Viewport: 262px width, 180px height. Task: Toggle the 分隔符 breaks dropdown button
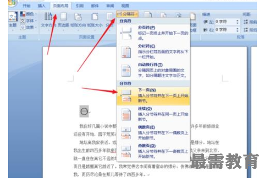127,14
